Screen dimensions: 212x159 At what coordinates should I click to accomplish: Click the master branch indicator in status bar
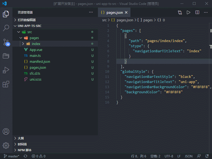click(12, 156)
